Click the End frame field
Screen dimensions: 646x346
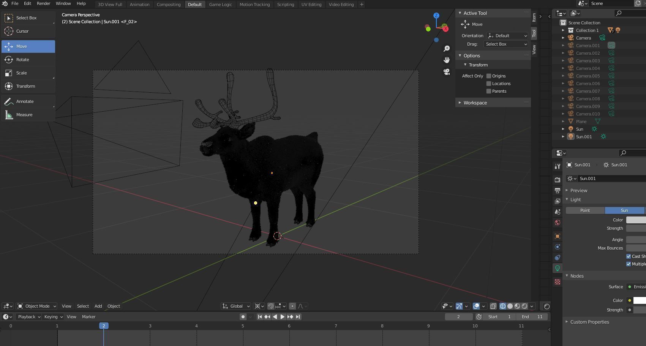pyautogui.click(x=532, y=317)
